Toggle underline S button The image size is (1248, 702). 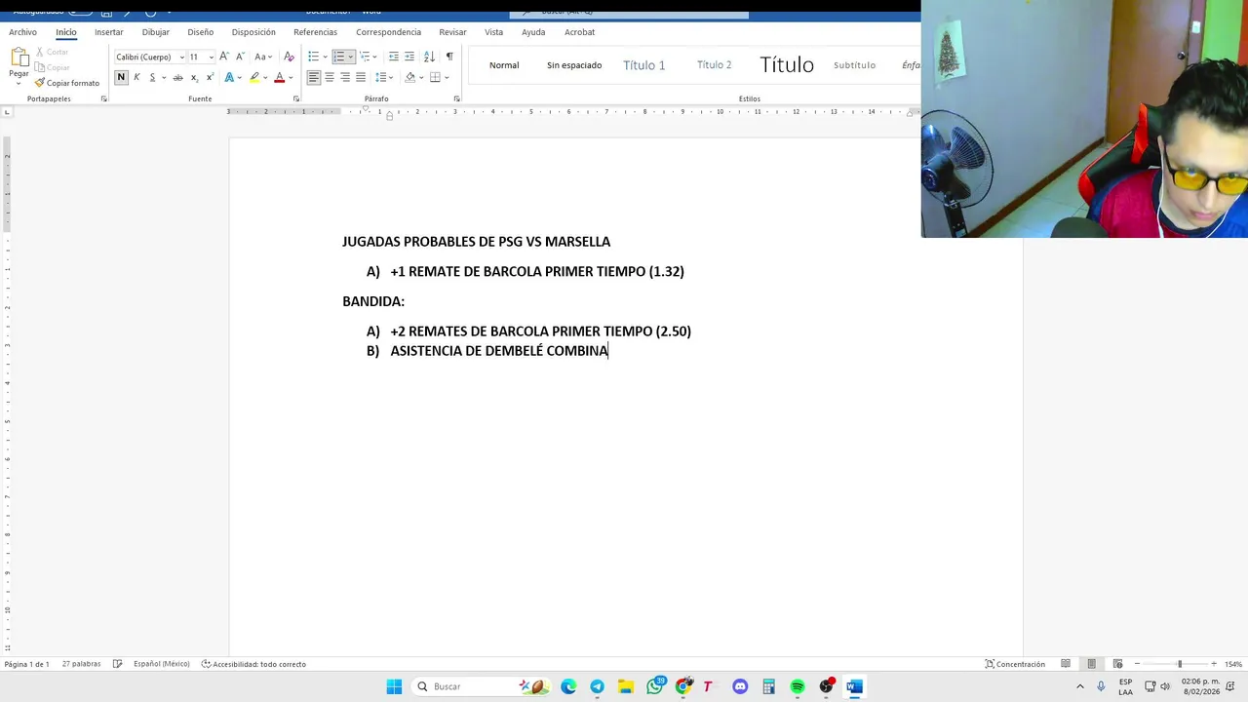[x=152, y=77]
